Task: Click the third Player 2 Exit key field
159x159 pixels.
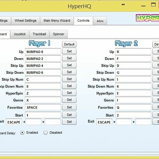Action: point(143,122)
